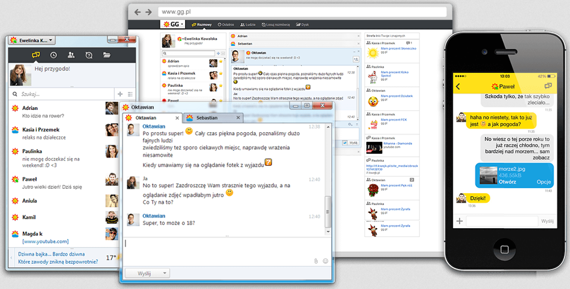This screenshot has height=289, width=570.
Task: Click left arrow of news ticker in desktop window
Action: pyautogui.click(x=11, y=258)
